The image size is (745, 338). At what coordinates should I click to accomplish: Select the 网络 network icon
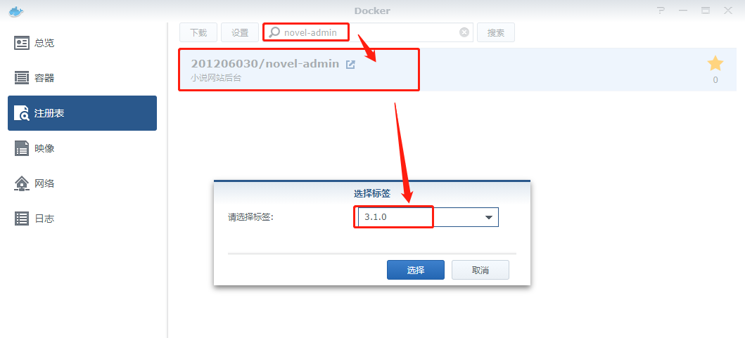(21, 183)
